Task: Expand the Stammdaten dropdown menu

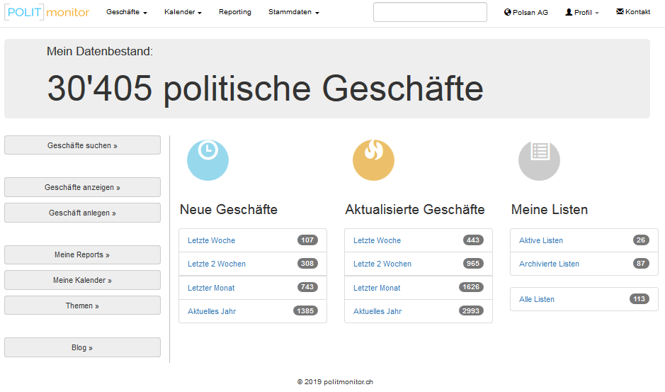Action: [293, 12]
